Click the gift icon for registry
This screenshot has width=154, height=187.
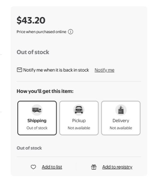[x=94, y=167]
